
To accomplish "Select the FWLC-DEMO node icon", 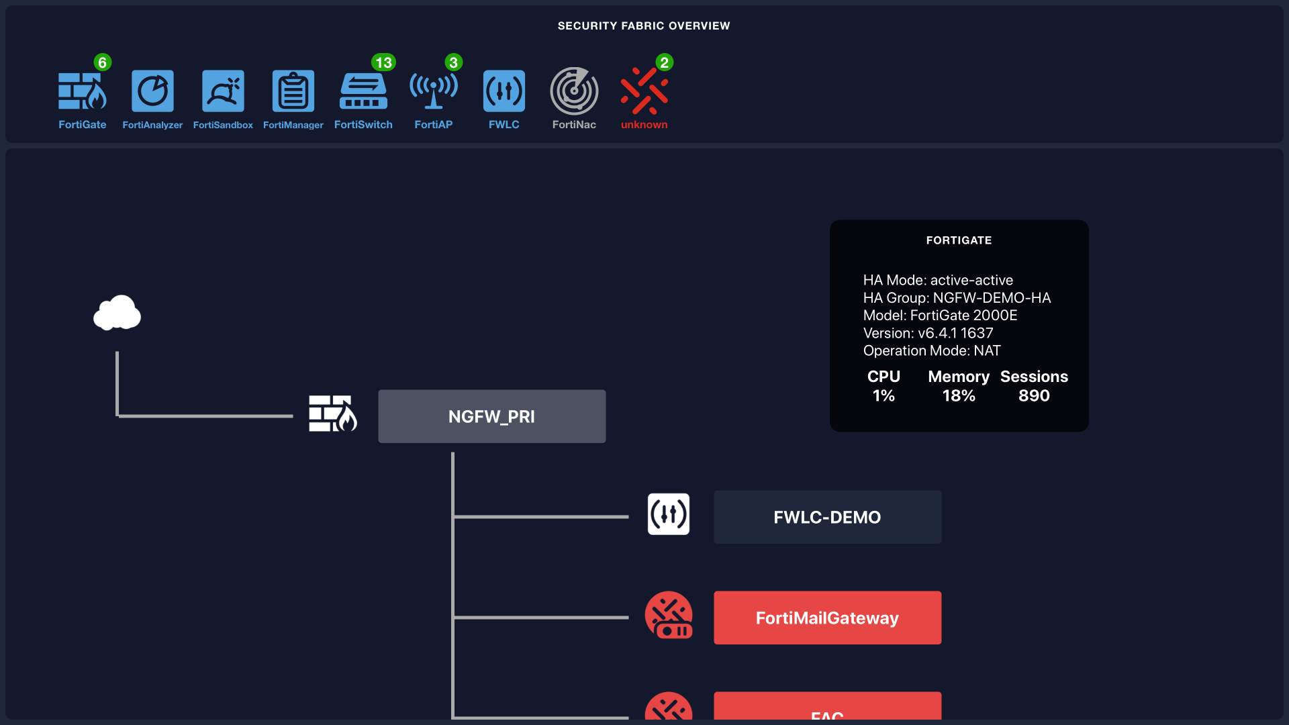I will pos(668,514).
